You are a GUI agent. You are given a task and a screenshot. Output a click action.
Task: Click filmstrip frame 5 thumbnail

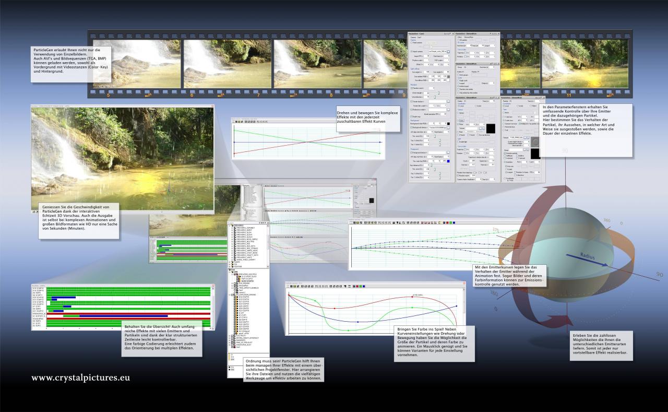[x=137, y=64]
